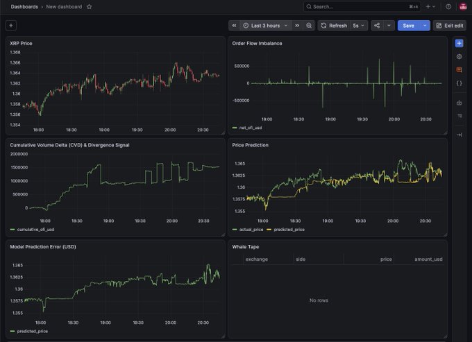Click the plus icon in the top bar
Viewport: 472px width, 342px height.
(x=428, y=7)
